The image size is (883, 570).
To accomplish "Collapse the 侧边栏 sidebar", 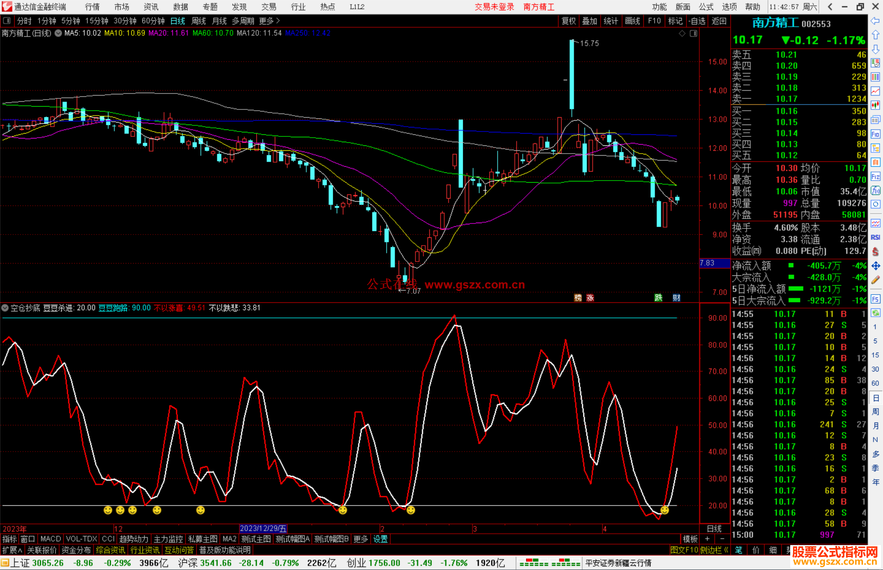I will click(714, 550).
